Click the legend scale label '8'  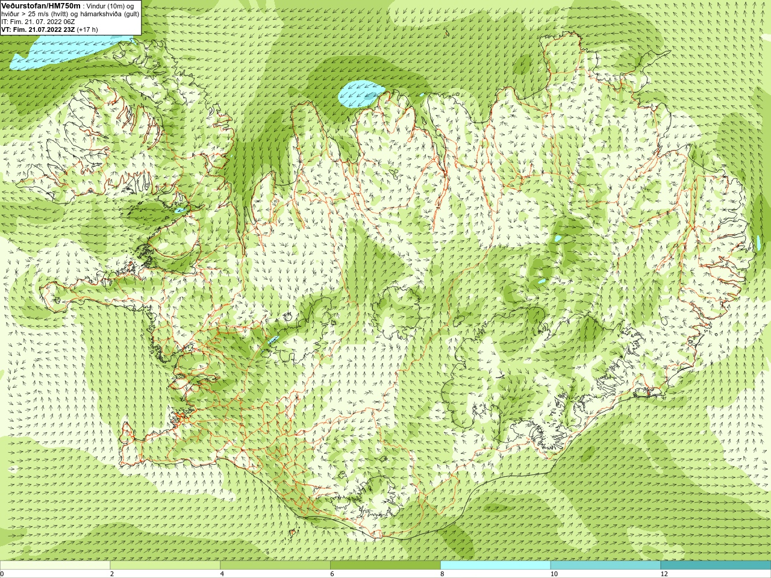442,574
